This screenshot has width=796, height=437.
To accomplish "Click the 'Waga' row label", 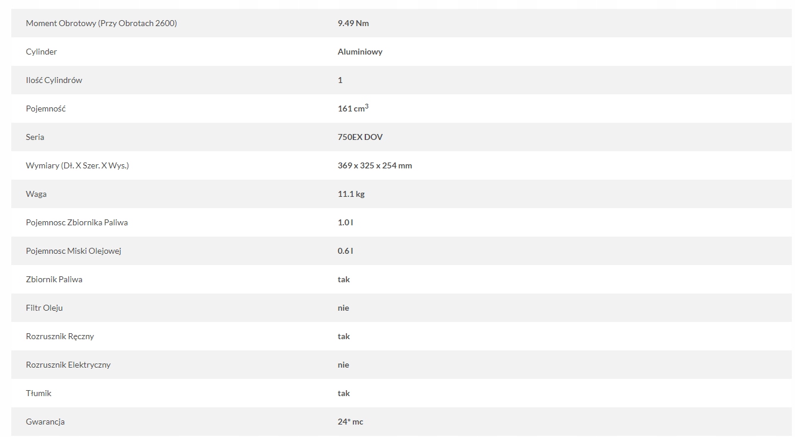I will [x=36, y=194].
